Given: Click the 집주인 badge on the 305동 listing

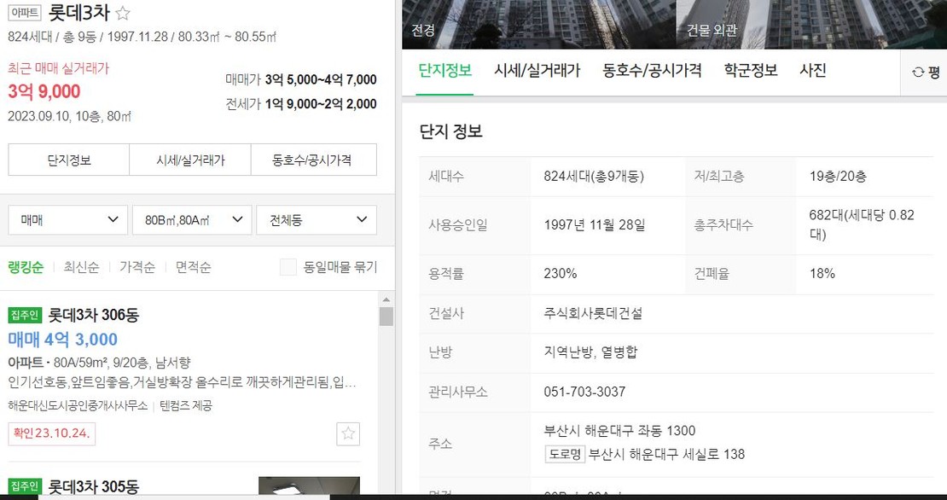Looking at the screenshot, I should 25,486.
